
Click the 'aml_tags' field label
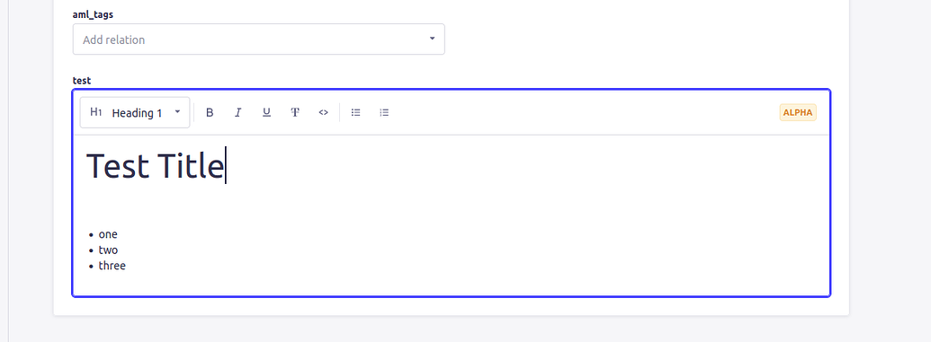(x=93, y=14)
